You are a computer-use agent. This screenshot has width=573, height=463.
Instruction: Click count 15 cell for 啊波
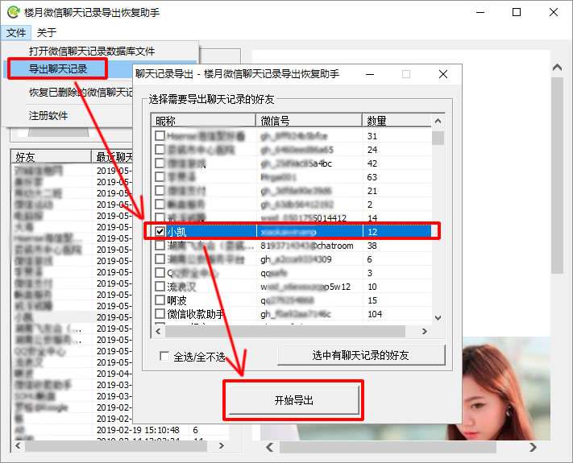372,300
